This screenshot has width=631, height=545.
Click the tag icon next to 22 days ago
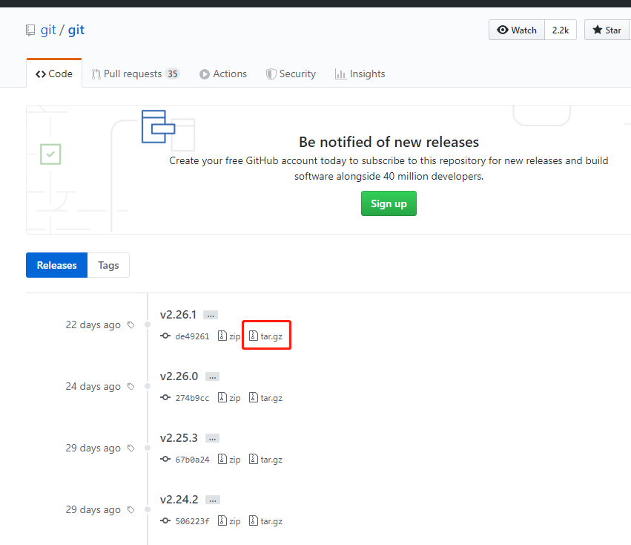pyautogui.click(x=131, y=325)
